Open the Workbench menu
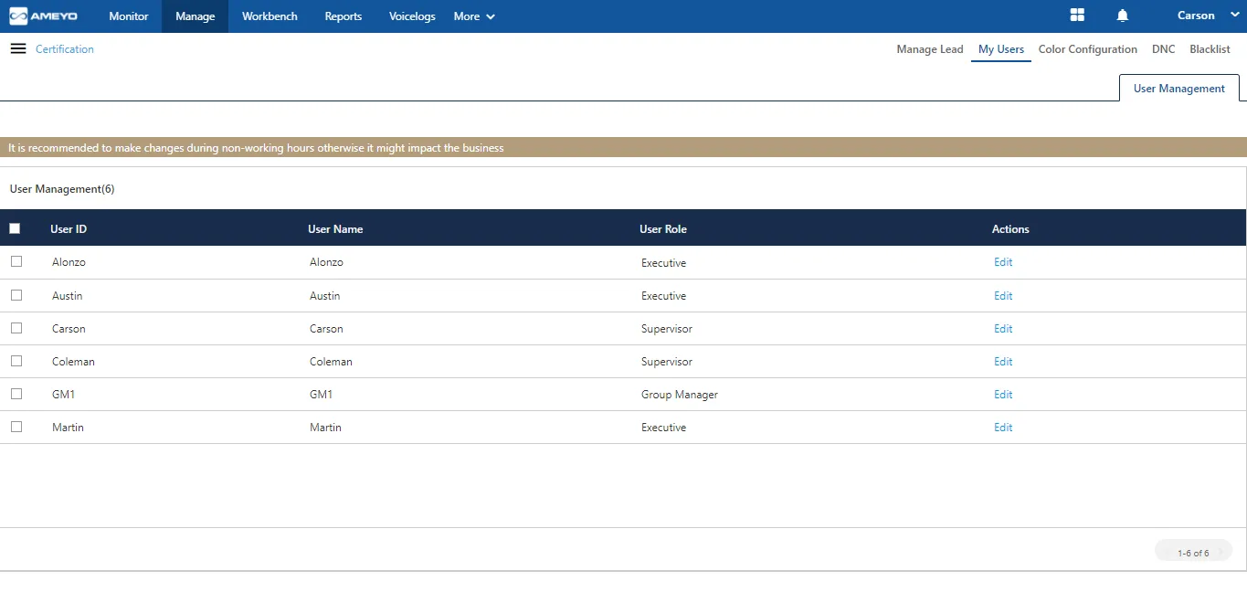 pos(269,16)
